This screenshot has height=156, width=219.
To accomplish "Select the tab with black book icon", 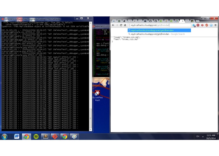I will click(x=124, y=21).
